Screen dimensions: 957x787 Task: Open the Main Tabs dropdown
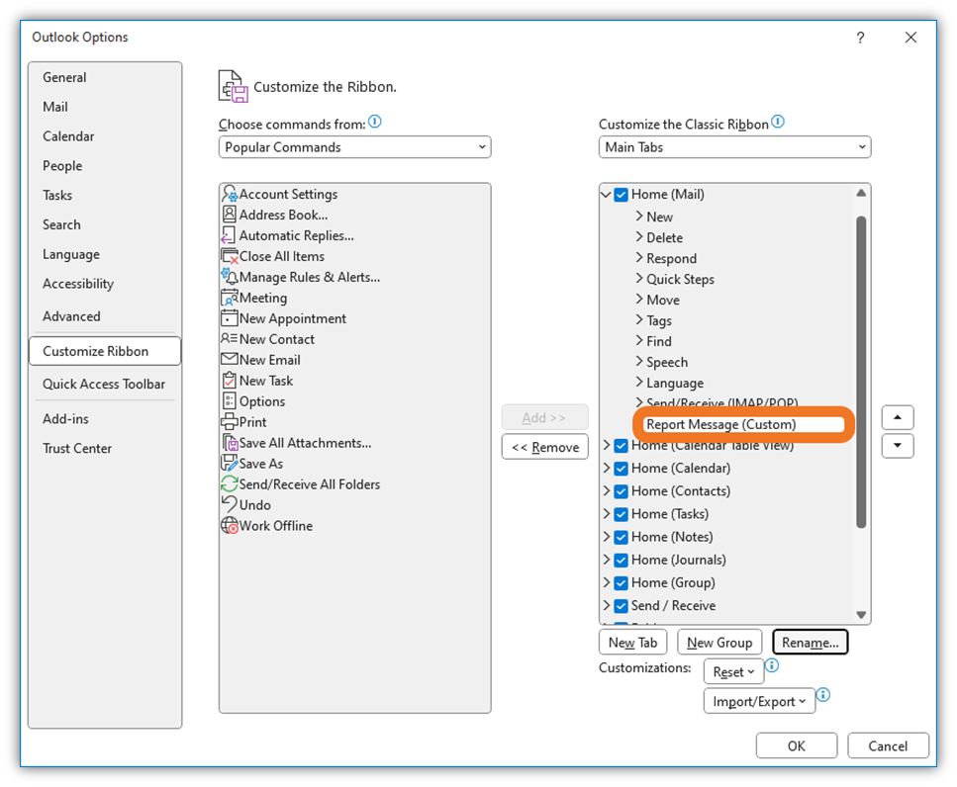pyautogui.click(x=734, y=147)
